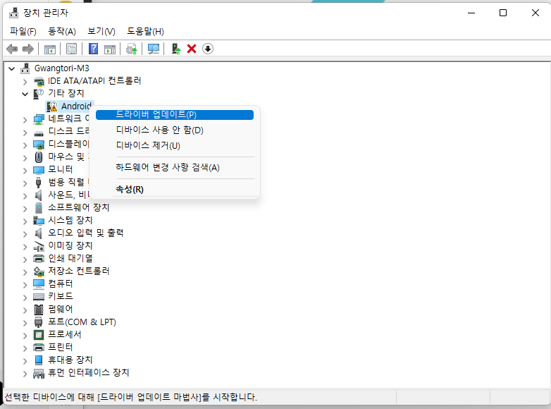This screenshot has width=551, height=409.
Task: Expand the 펌웨어 node
Action: (25, 310)
